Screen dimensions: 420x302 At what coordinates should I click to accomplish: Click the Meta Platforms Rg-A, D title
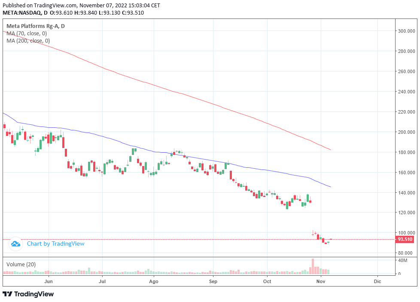(36, 26)
